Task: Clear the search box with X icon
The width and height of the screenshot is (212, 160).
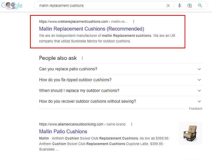Action: click(168, 5)
